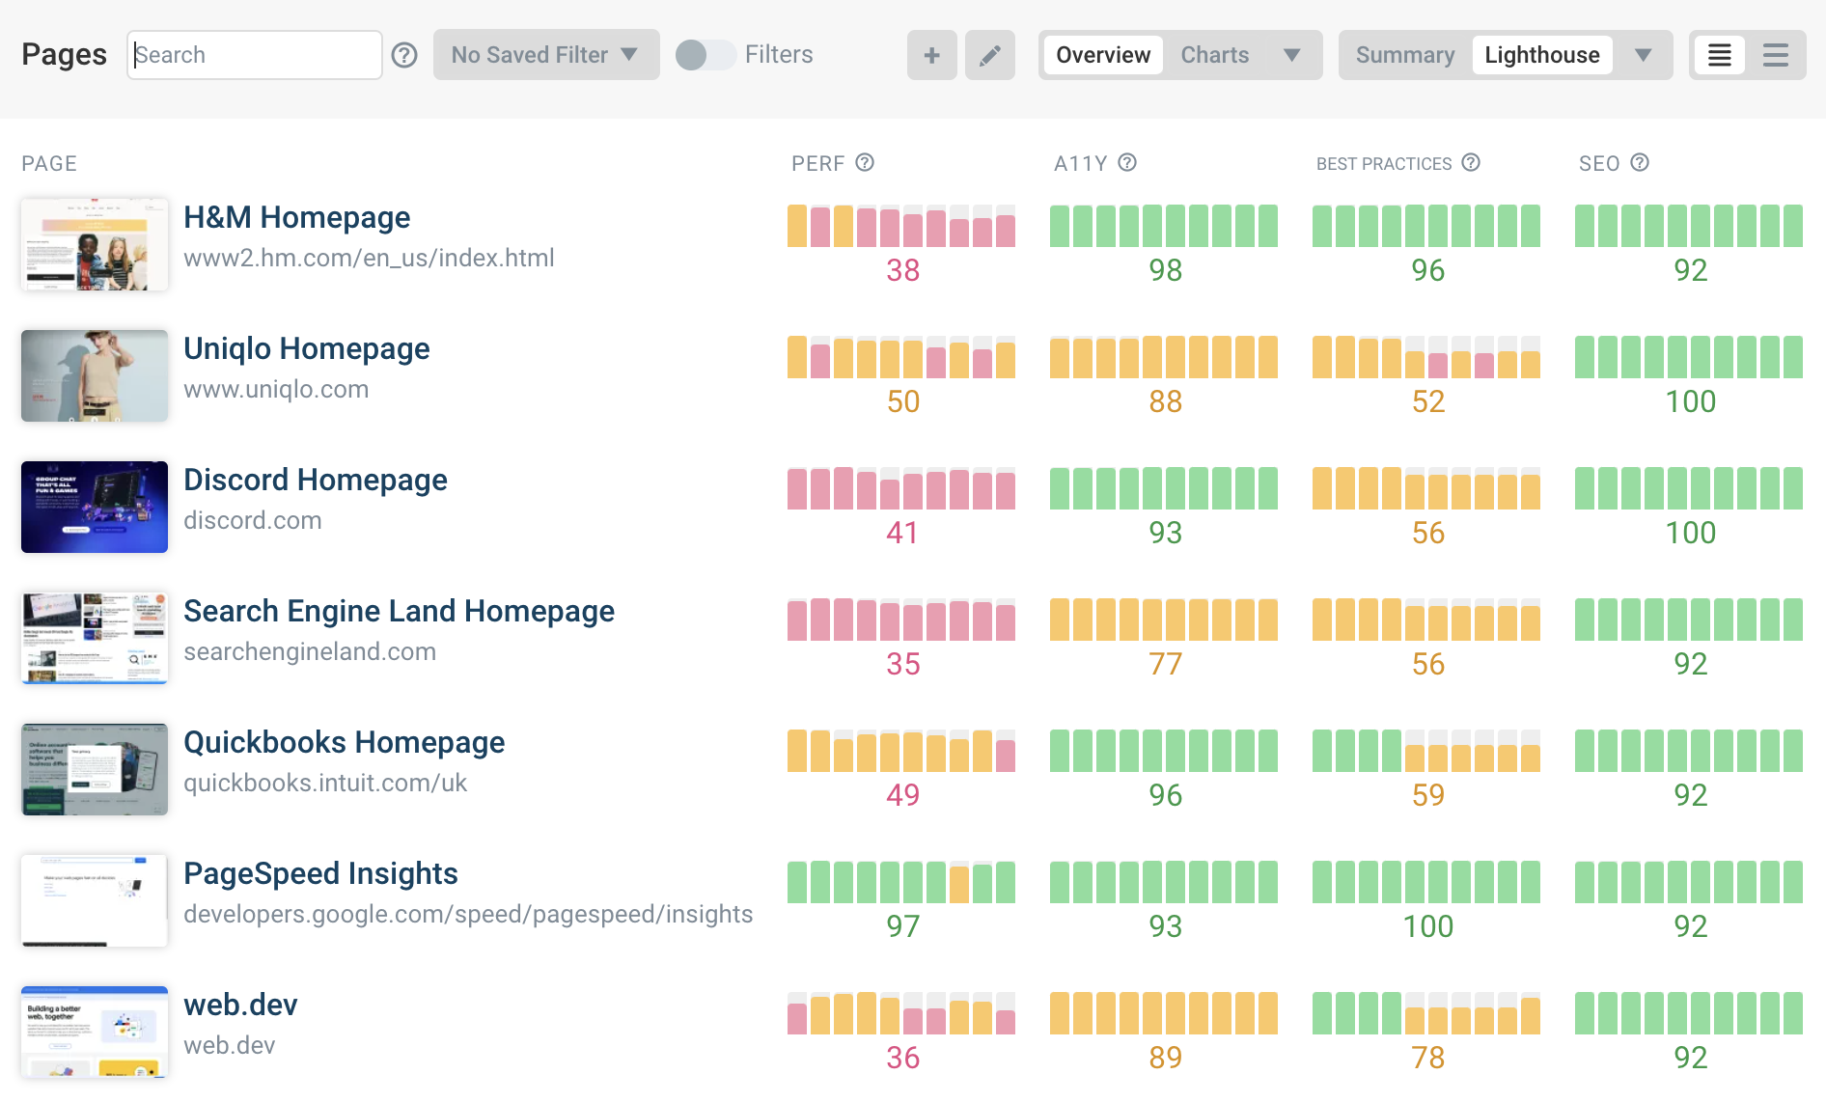This screenshot has width=1826, height=1102.
Task: Click Uniqlo SEO score 100
Action: pos(1691,402)
